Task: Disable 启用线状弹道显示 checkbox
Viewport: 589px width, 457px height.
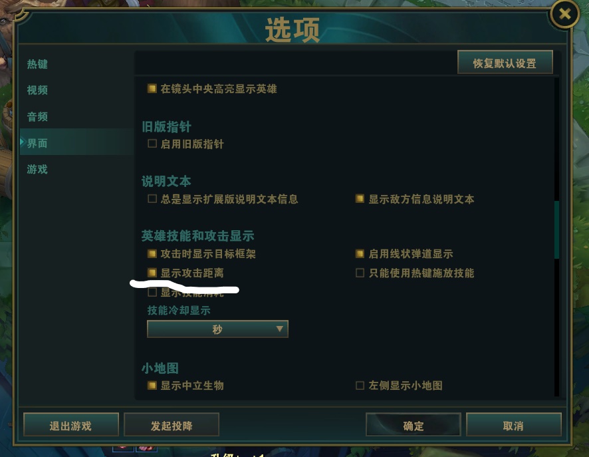Action: (360, 253)
